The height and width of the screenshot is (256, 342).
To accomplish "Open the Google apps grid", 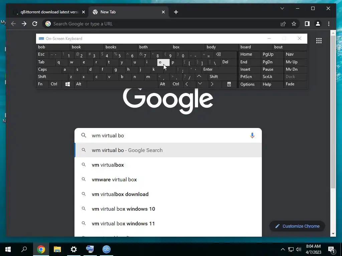I will (x=319, y=41).
